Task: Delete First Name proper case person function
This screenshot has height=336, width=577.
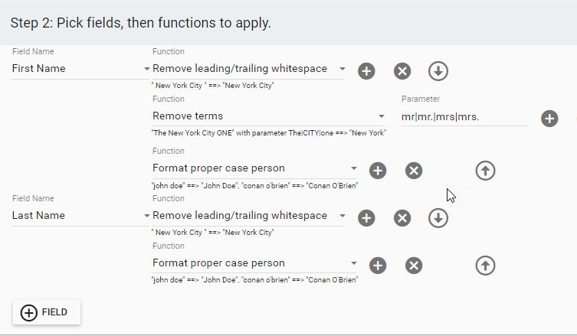Action: tap(414, 171)
